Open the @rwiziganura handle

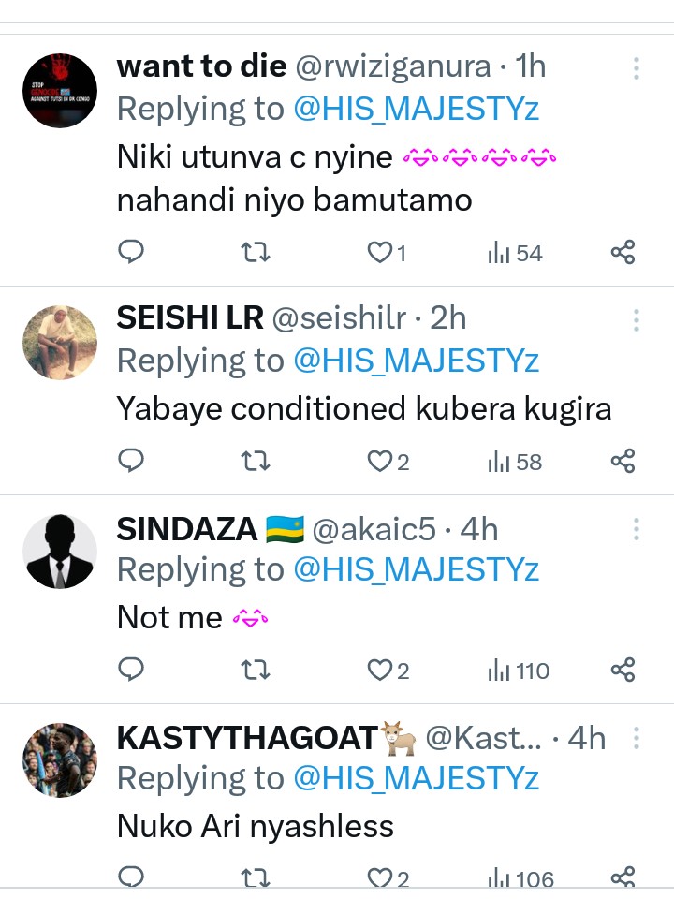(x=393, y=66)
